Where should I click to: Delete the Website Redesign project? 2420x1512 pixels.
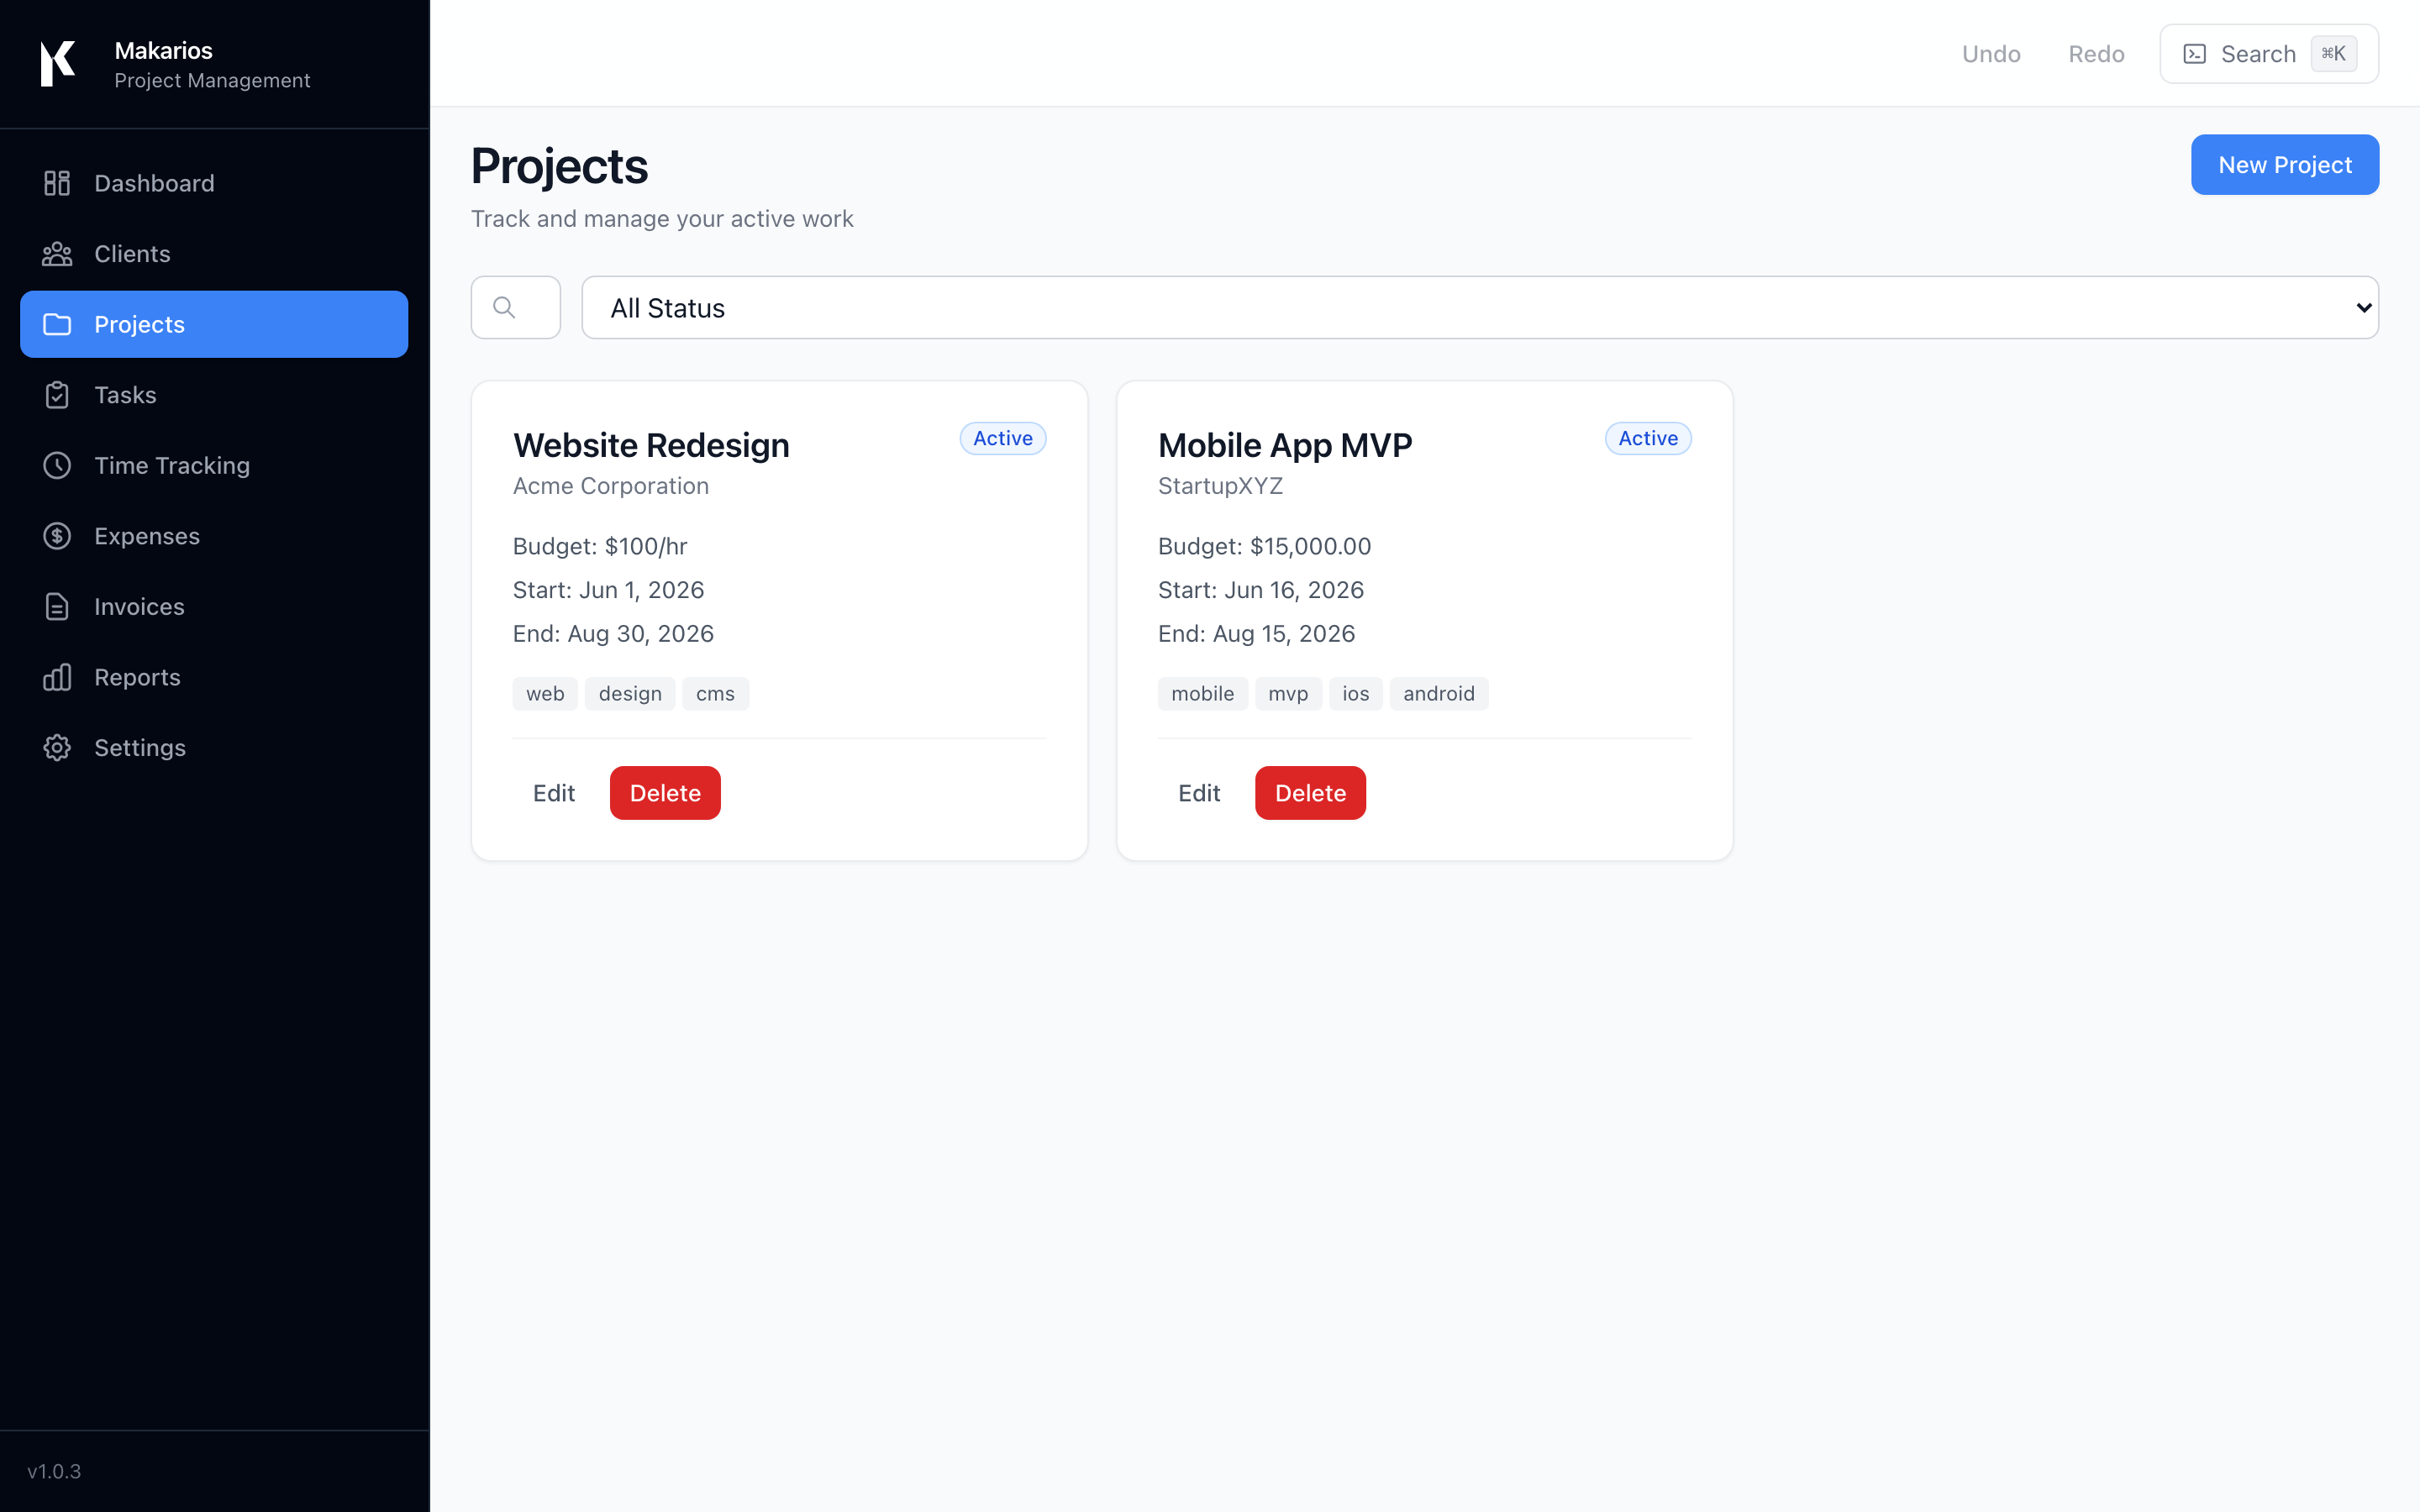(665, 793)
